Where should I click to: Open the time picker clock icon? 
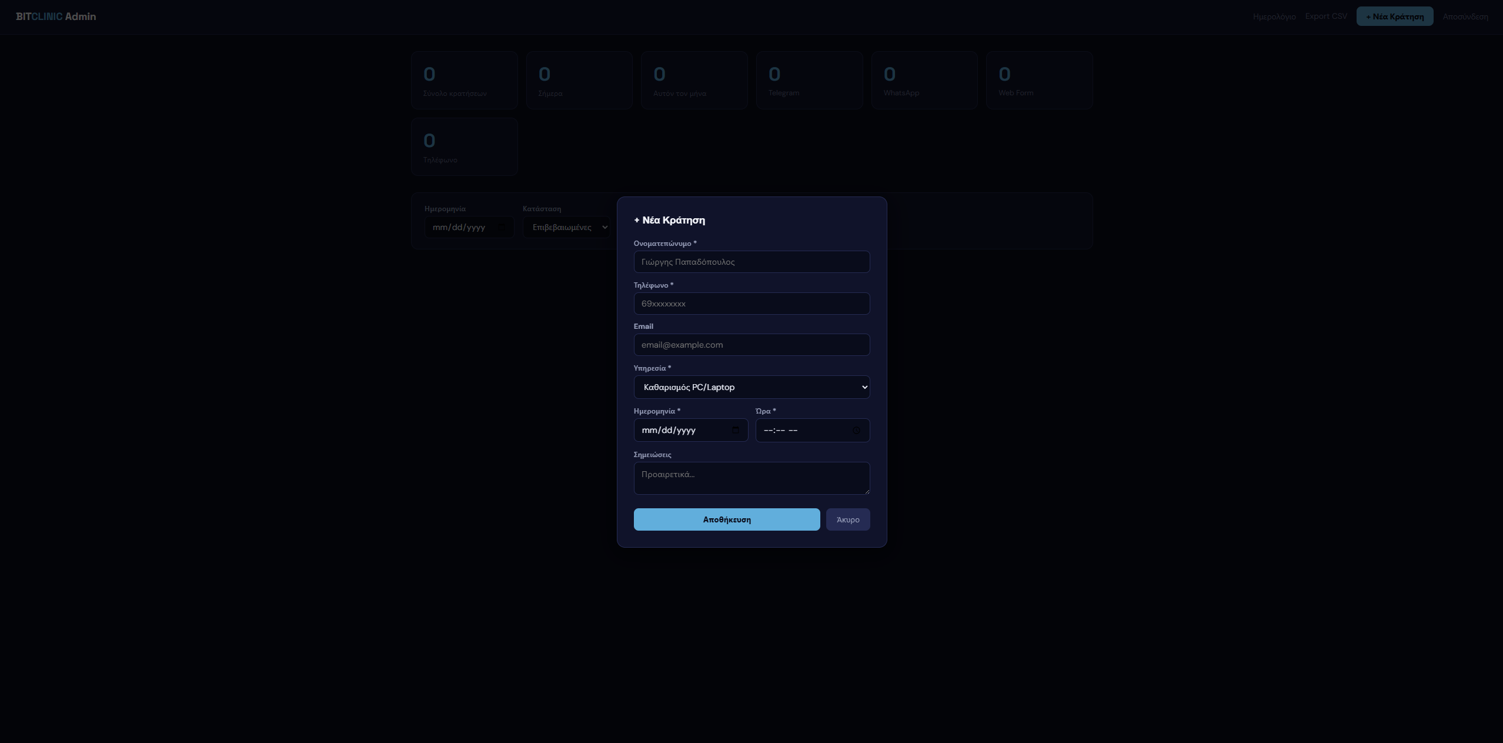[x=856, y=430]
